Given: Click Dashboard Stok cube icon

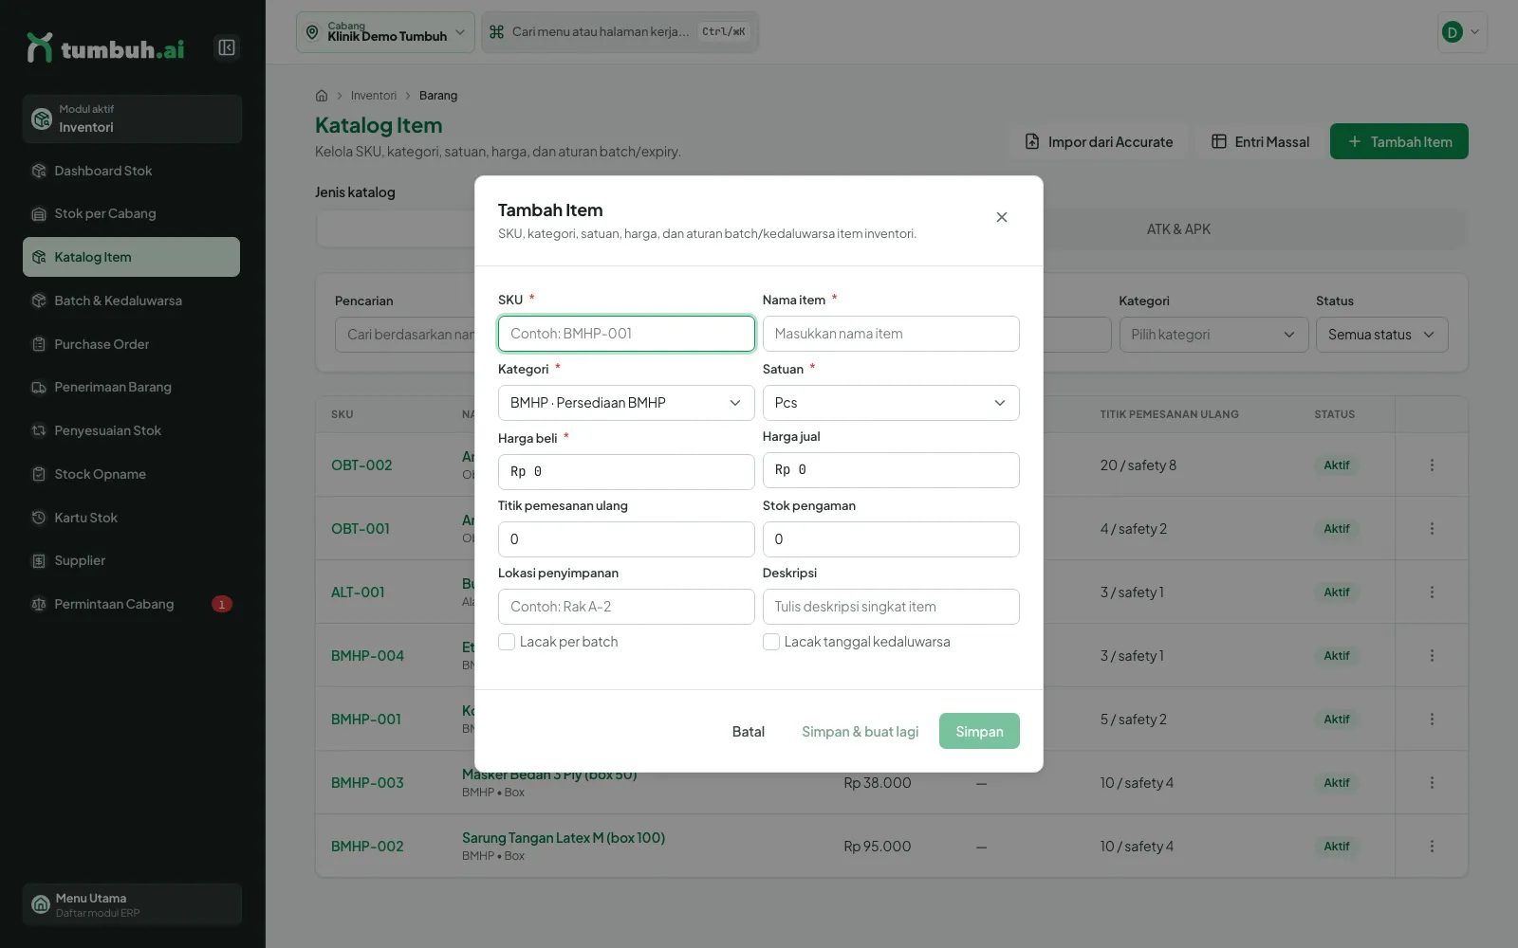Looking at the screenshot, I should click(x=39, y=171).
